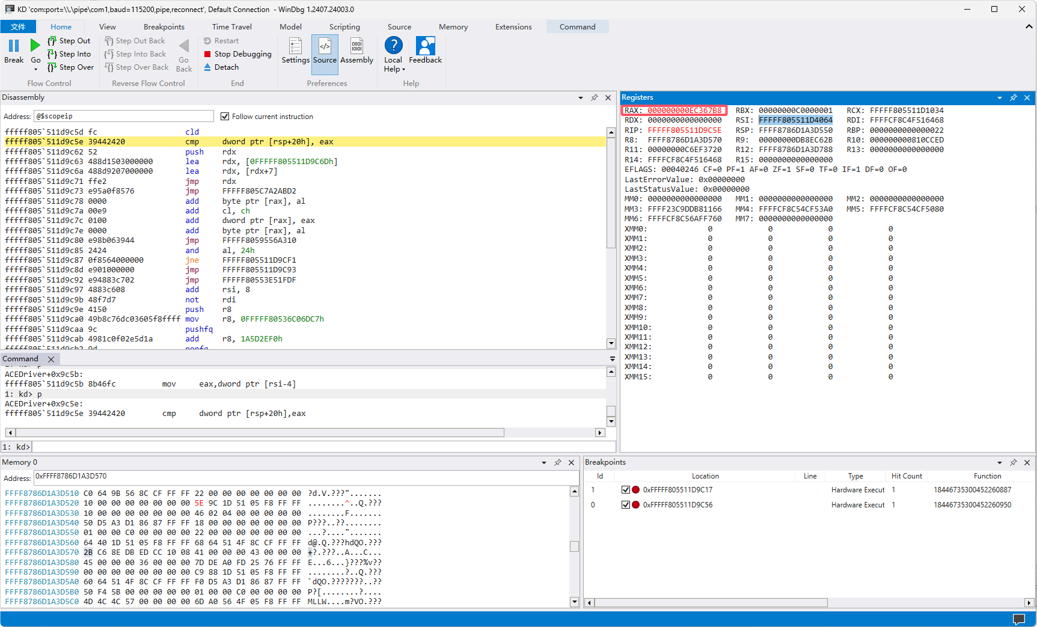Switch to the Breakpoints ribbon tab
Image resolution: width=1037 pixels, height=627 pixels.
(x=164, y=26)
